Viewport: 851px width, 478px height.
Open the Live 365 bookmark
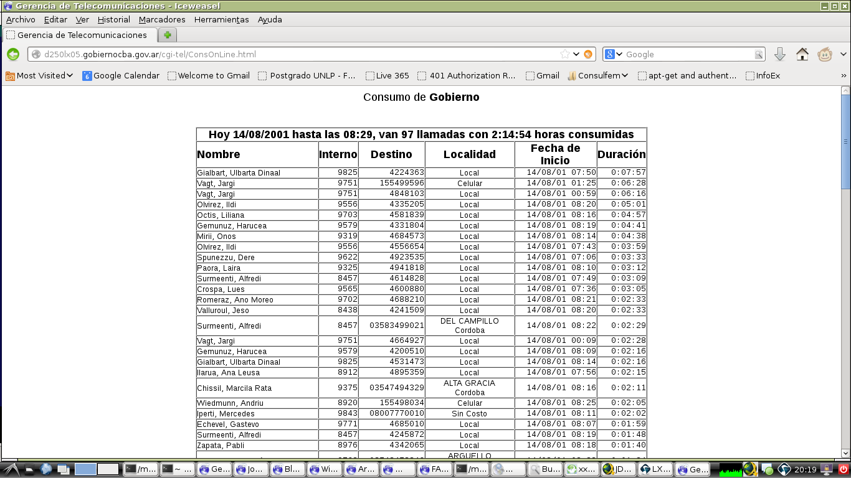coord(387,75)
